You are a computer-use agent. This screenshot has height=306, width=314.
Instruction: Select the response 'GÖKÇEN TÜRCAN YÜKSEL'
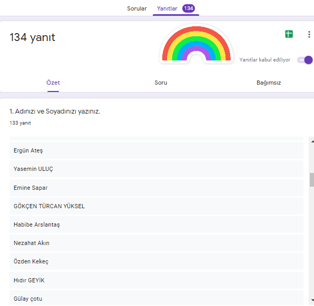[x=156, y=206]
